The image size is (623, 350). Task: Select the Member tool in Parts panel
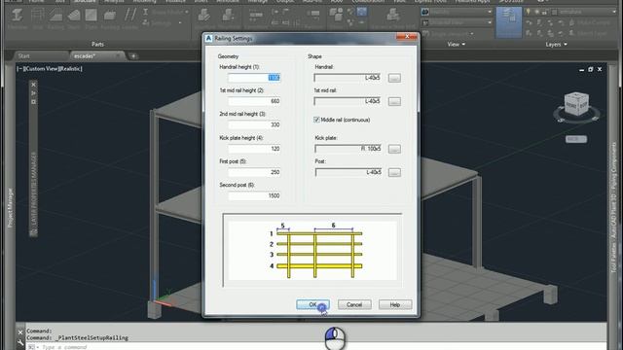18,18
